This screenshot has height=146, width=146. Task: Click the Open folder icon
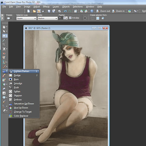(x=34, y=11)
